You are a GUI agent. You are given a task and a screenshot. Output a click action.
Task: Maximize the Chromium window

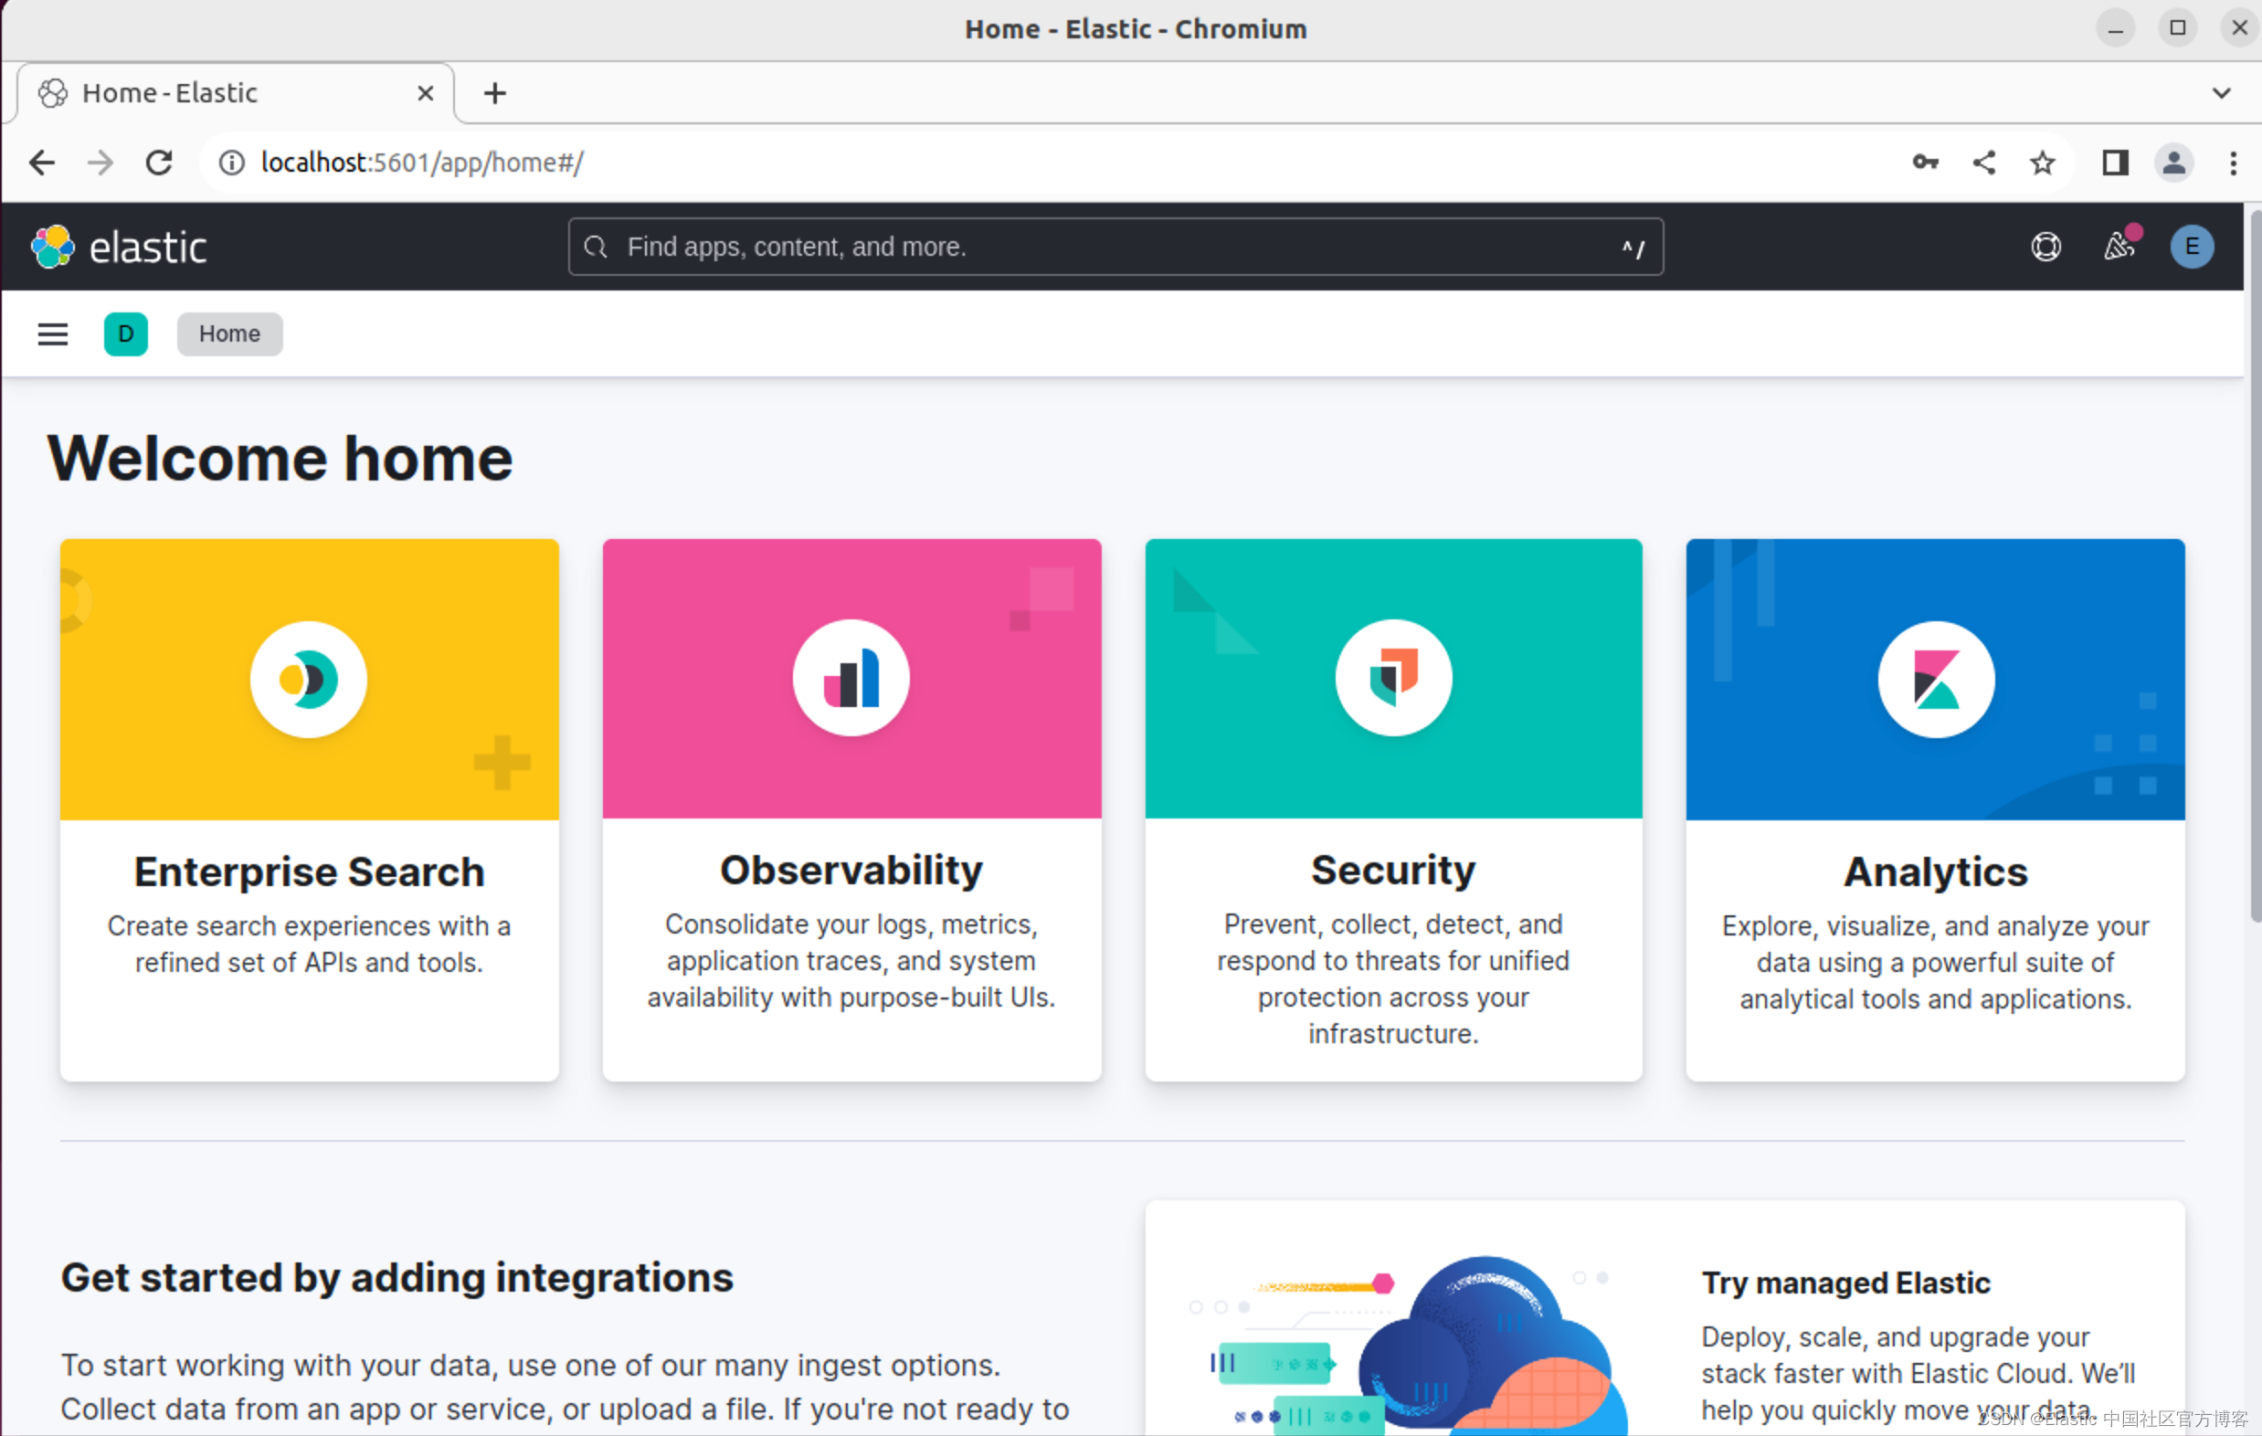[x=2177, y=28]
